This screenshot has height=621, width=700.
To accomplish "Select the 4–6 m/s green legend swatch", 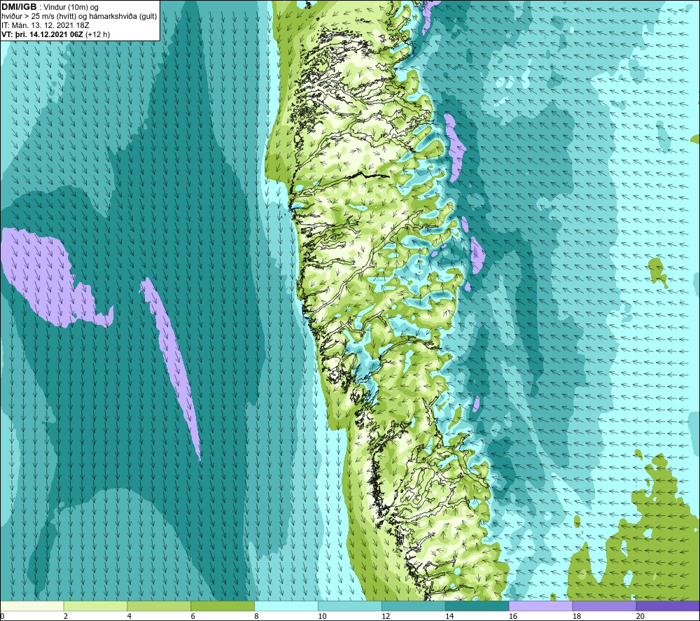I will click(159, 606).
